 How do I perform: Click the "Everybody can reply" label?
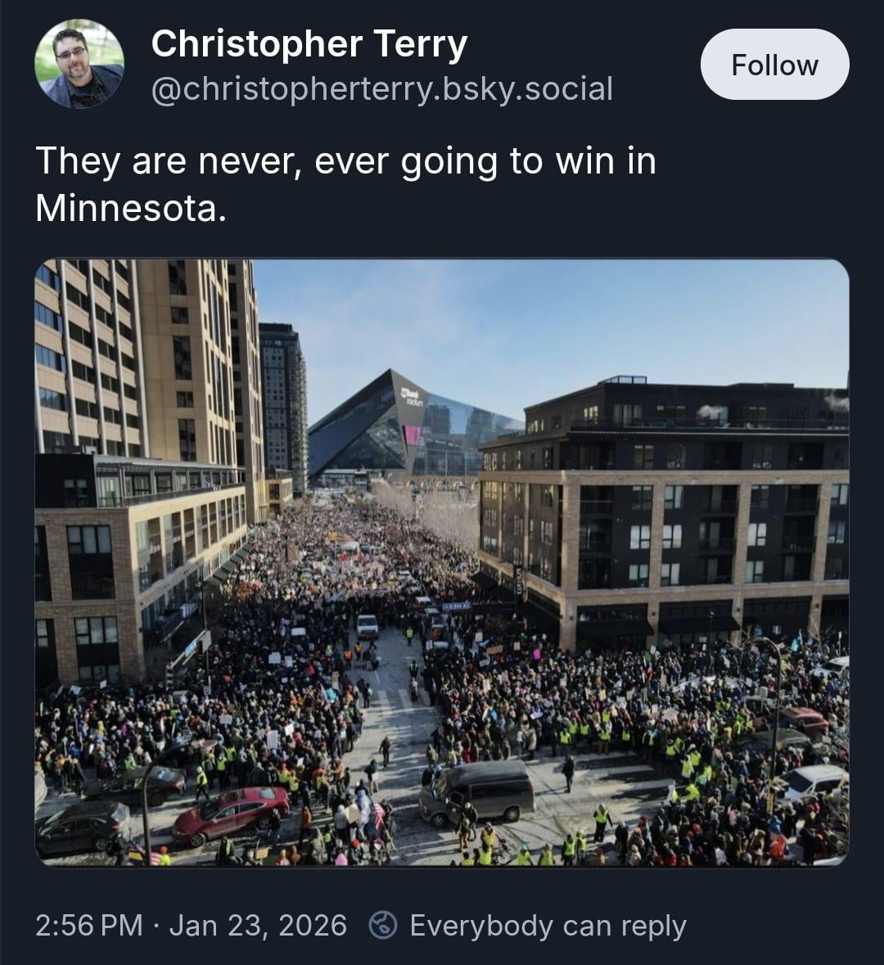click(548, 927)
